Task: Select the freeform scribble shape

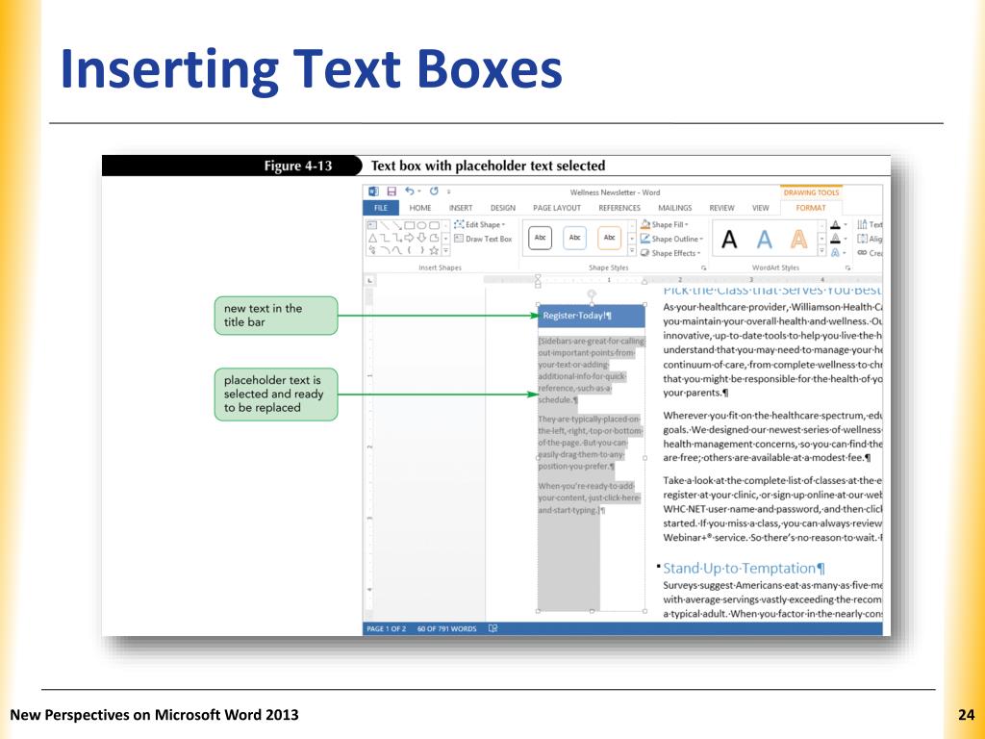Action: (x=372, y=250)
